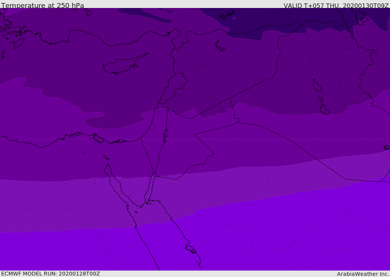Click the 'Temperature at 250 hPa' title text
The image size is (390, 277).
coord(43,5)
